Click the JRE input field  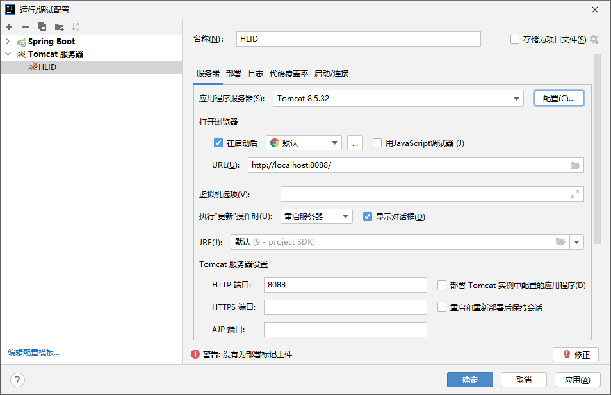[400, 242]
